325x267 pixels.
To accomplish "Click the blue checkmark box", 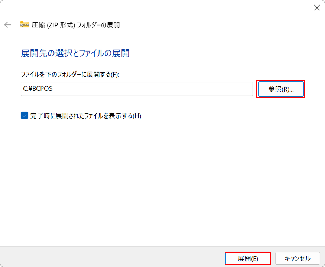I will [x=25, y=116].
